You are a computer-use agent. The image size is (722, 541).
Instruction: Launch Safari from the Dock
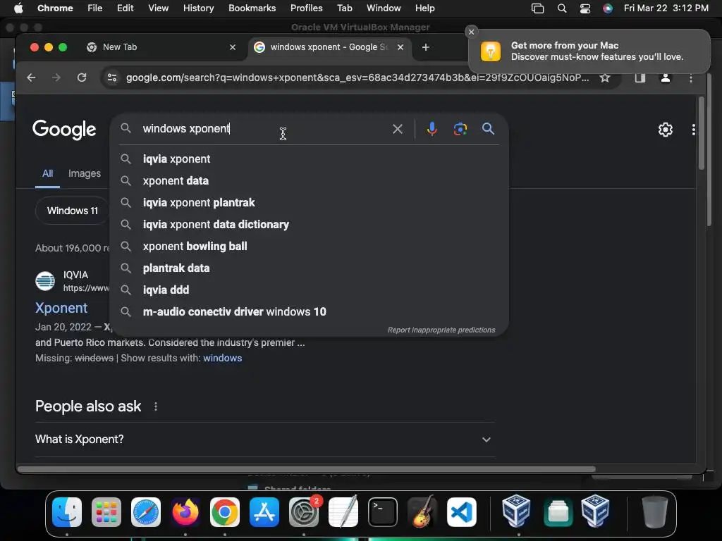pos(146,511)
